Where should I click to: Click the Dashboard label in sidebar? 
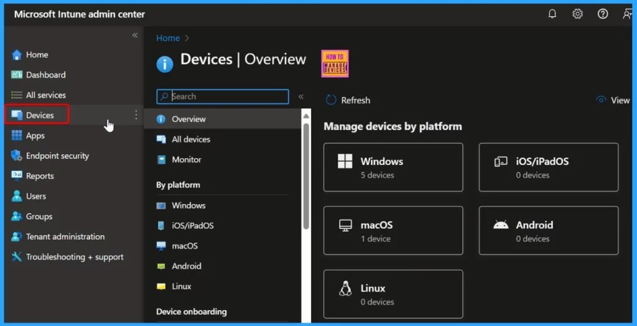46,75
